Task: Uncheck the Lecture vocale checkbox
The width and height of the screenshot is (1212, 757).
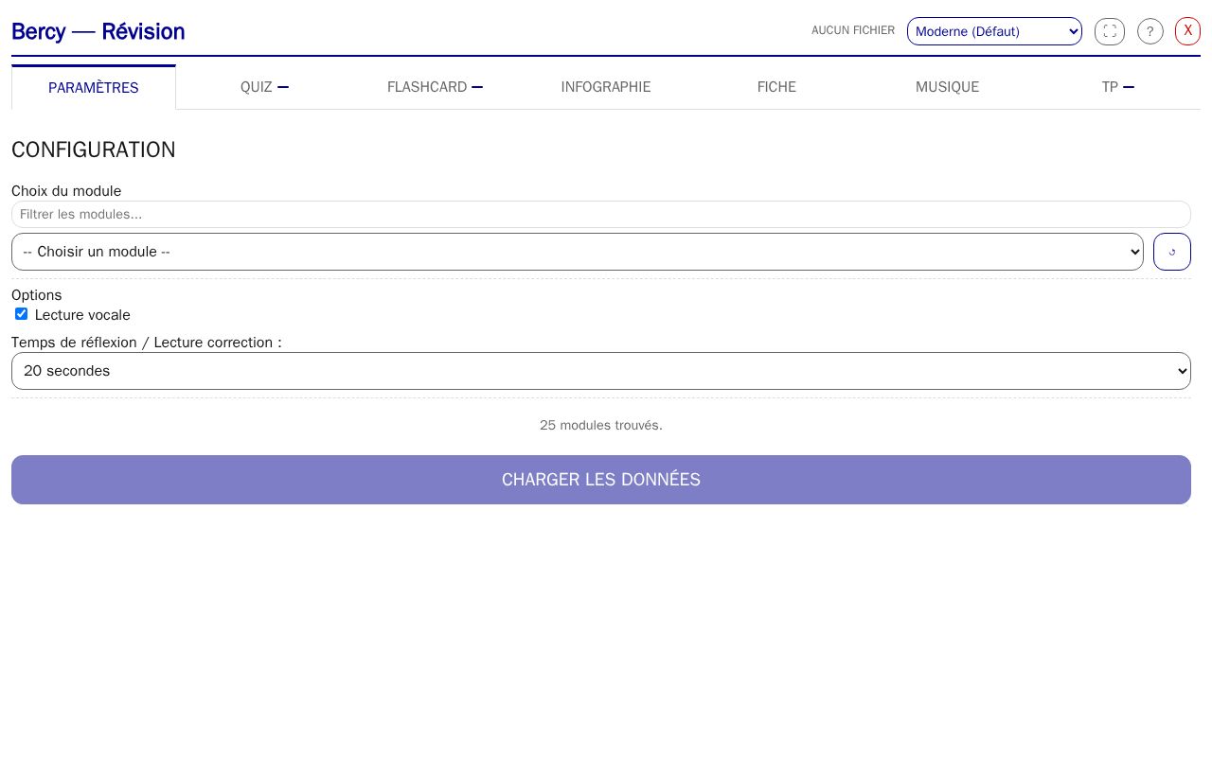Action: click(x=21, y=314)
